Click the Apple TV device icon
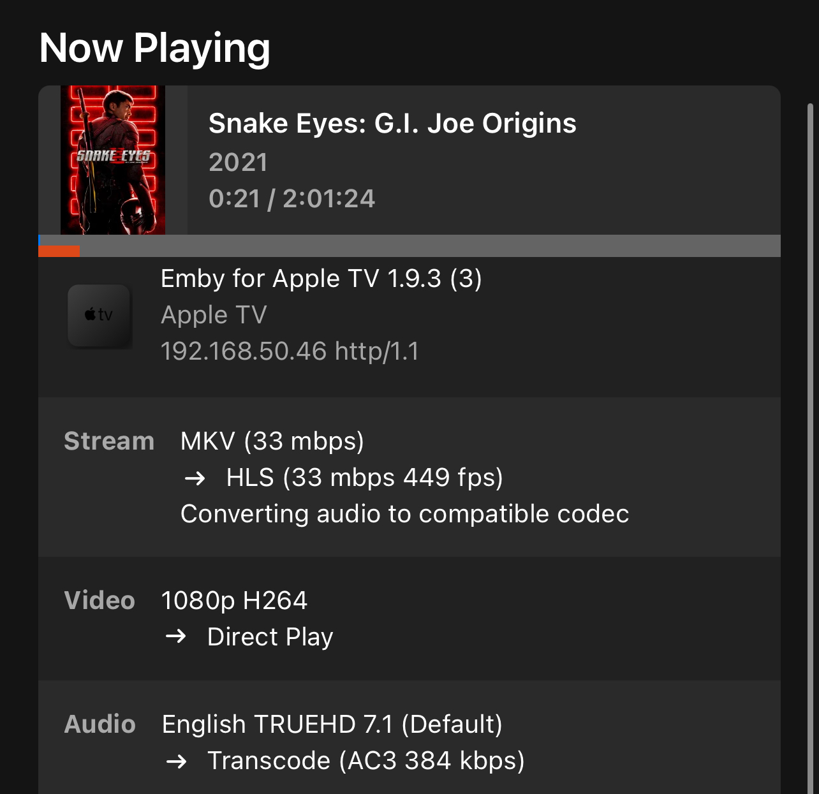The image size is (819, 794). pos(100,316)
